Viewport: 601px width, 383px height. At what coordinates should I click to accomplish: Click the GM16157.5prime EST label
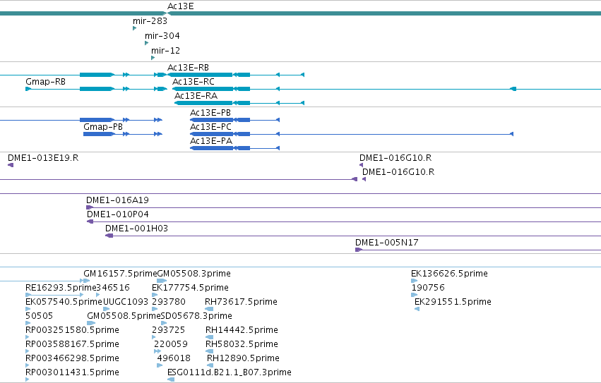(120, 274)
